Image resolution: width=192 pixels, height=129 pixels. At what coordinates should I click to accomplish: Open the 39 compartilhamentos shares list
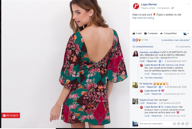click(143, 47)
